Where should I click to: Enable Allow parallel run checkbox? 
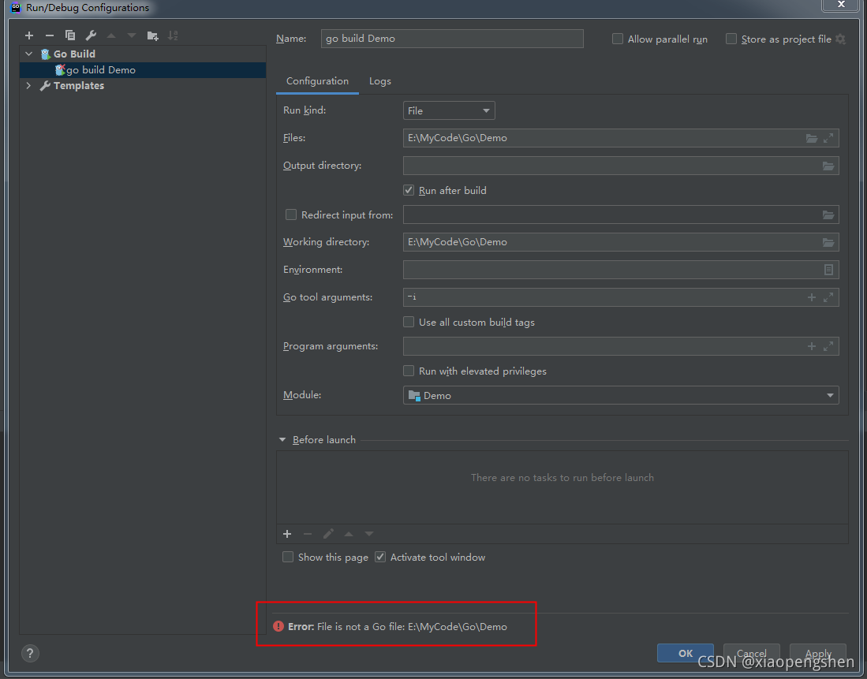[x=618, y=39]
